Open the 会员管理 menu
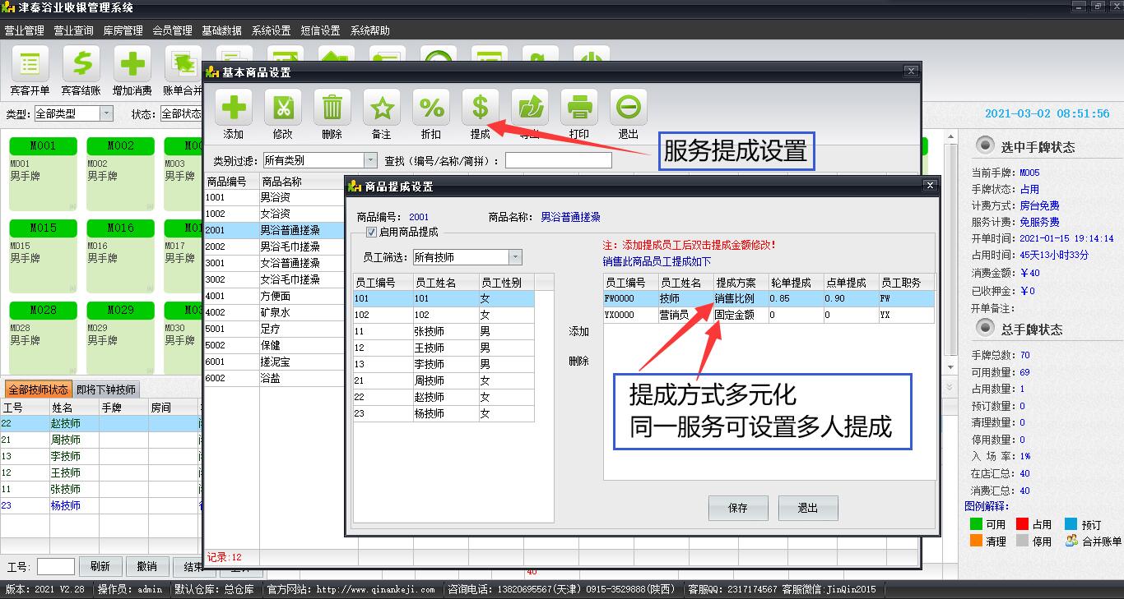The width and height of the screenshot is (1124, 599). tap(172, 30)
